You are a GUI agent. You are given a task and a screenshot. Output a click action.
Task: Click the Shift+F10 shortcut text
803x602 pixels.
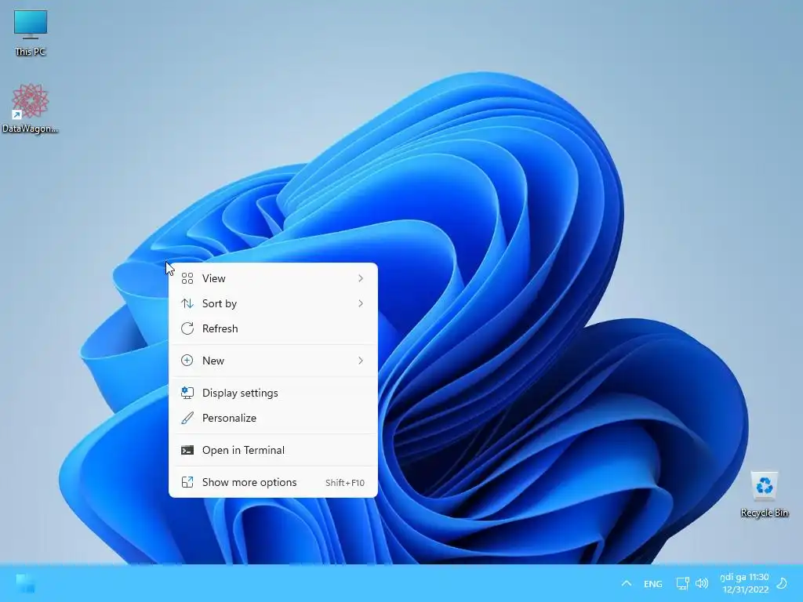[345, 483]
